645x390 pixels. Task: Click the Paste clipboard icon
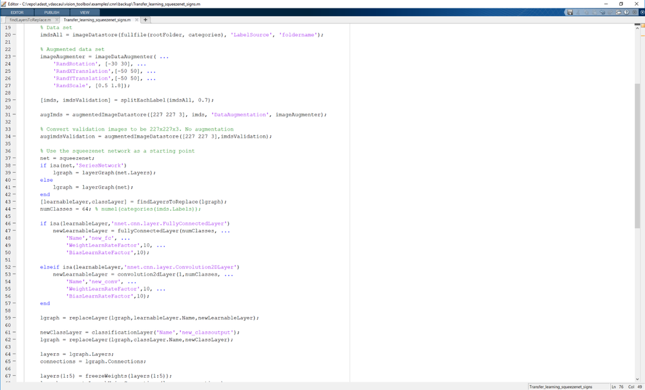(595, 12)
